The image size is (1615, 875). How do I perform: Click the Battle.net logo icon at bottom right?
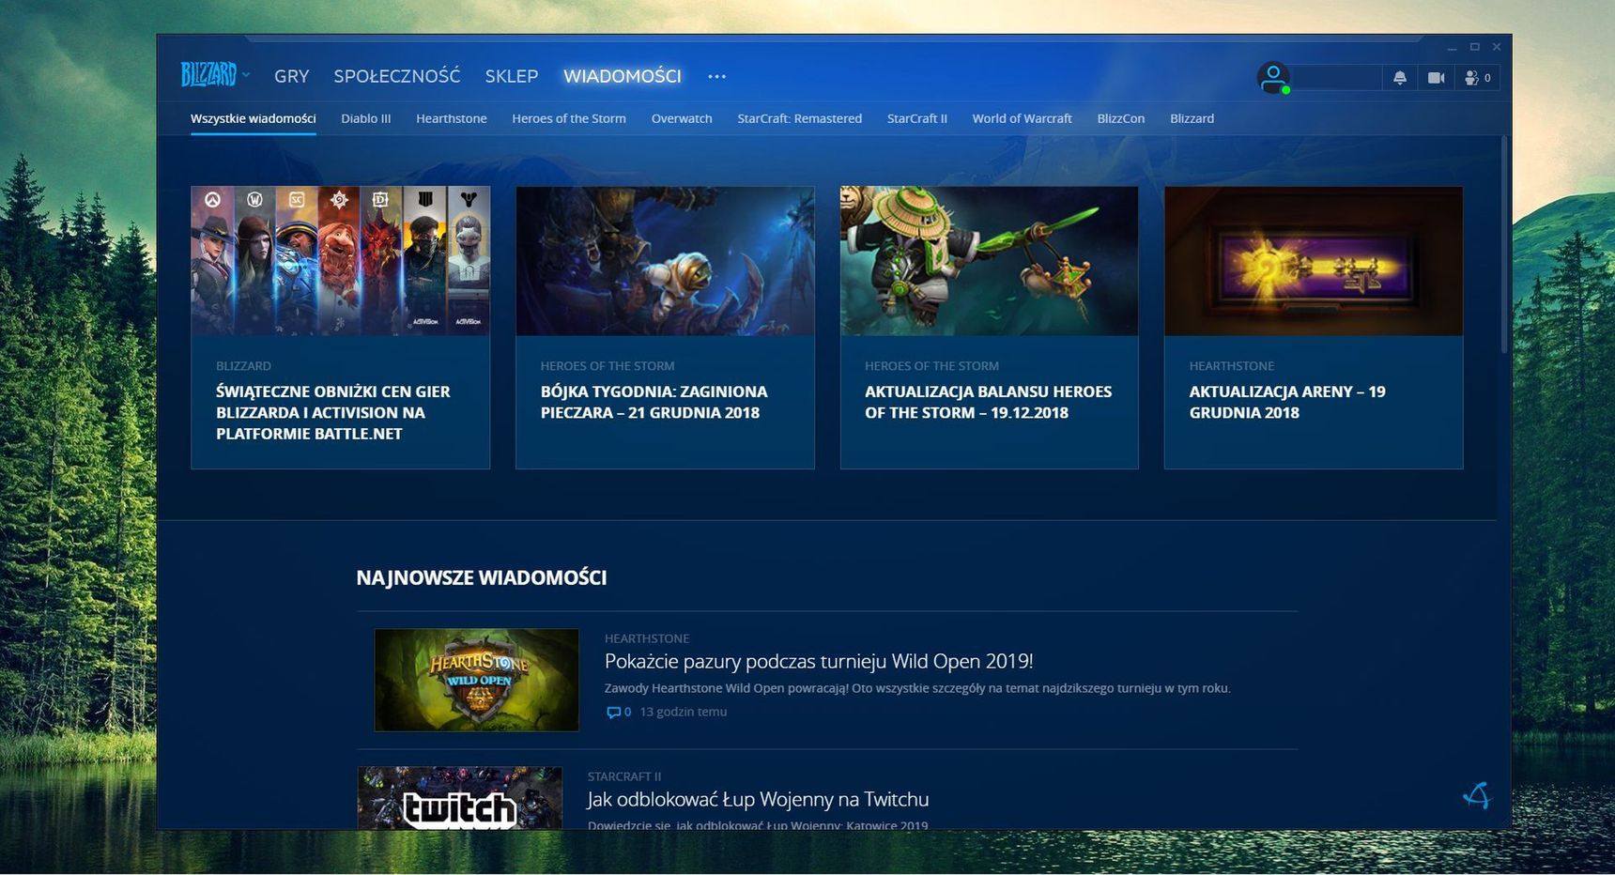[x=1477, y=796]
